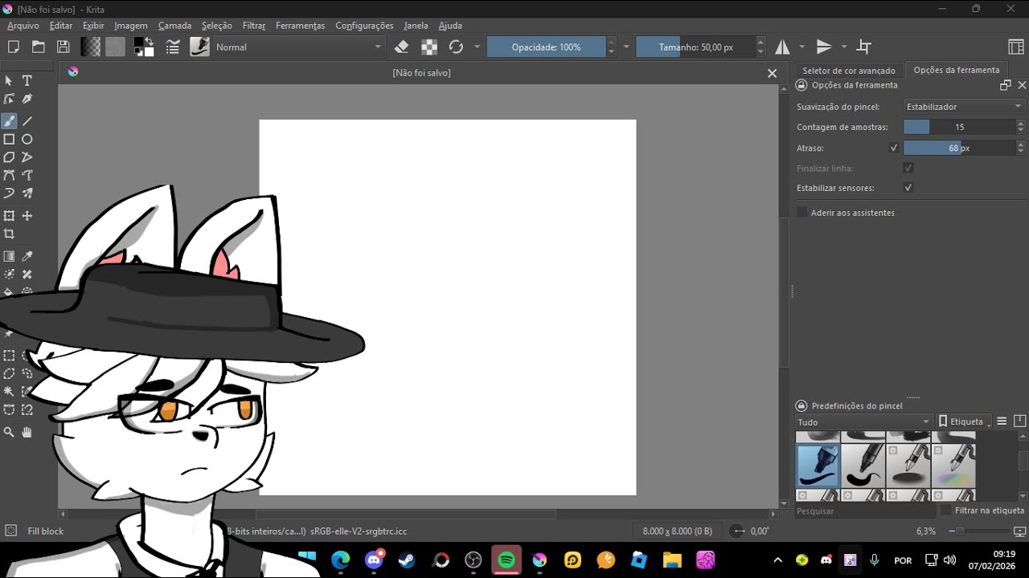Open the Filtrar menu

pyautogui.click(x=254, y=26)
